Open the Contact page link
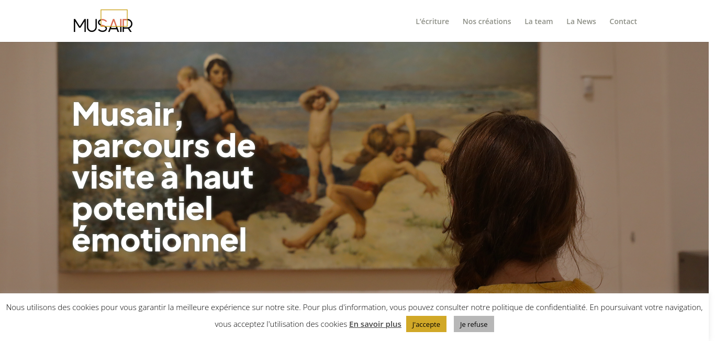Screen dimensions: 715x341 pos(623,21)
